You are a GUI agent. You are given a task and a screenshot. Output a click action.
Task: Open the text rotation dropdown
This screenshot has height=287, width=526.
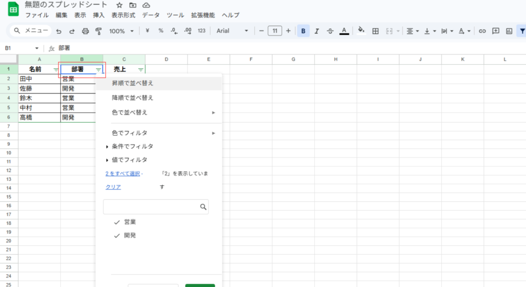pyautogui.click(x=464, y=31)
